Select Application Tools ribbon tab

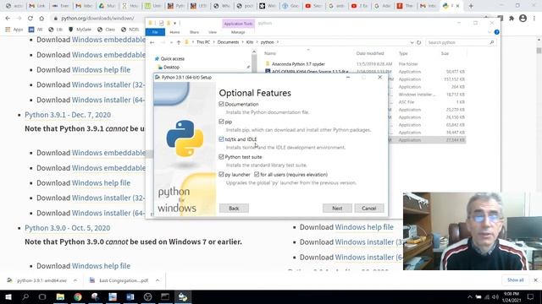click(x=238, y=24)
